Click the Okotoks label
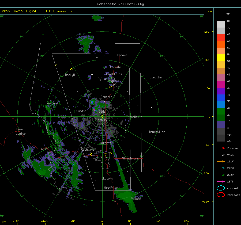The height and width of the screenshot is (225, 241). tap(107, 178)
